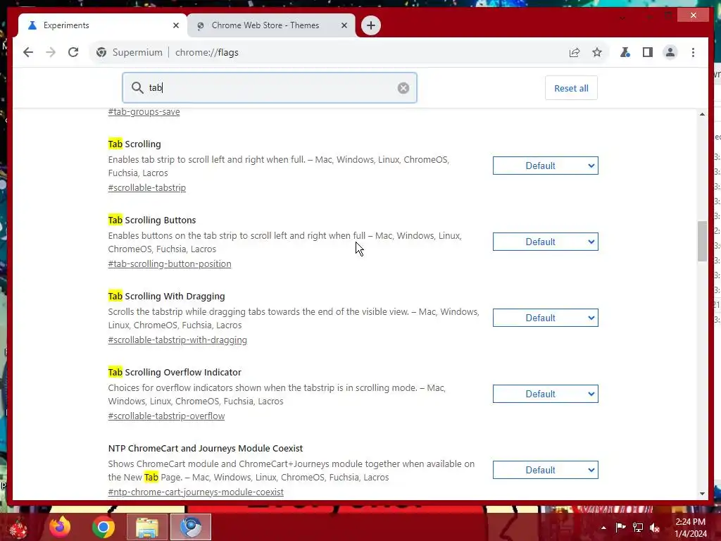This screenshot has width=721, height=541.
Task: Click the forward navigation arrow
Action: coord(51,52)
